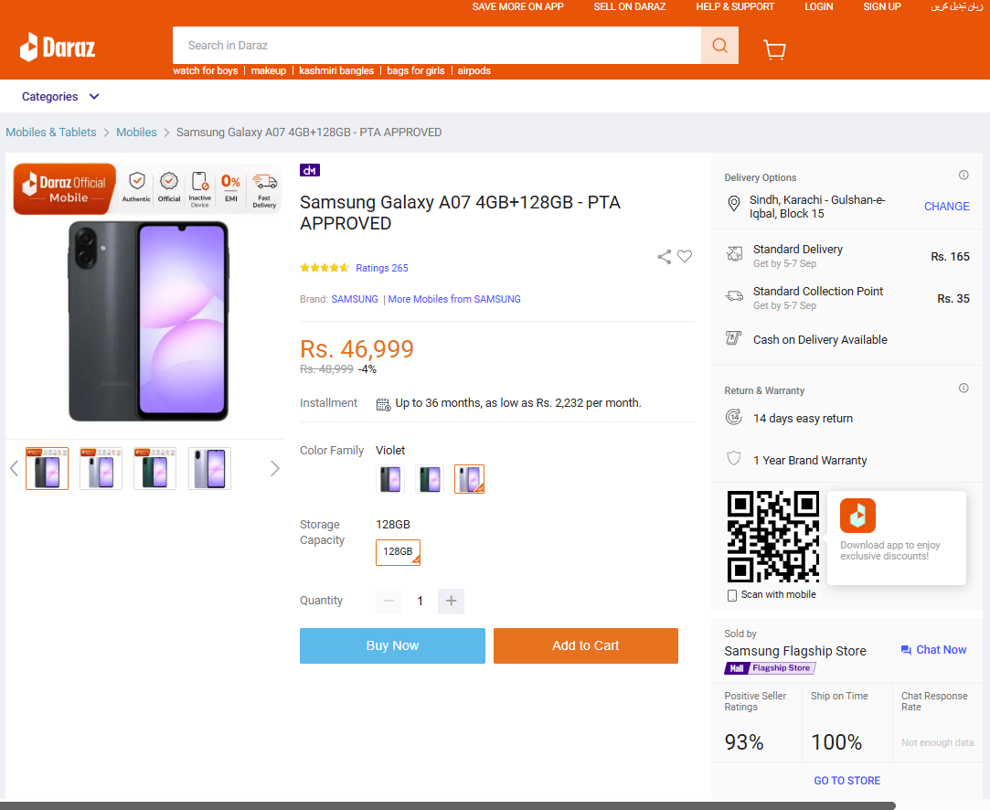The image size is (990, 810).
Task: Click the search magnifier button
Action: [x=719, y=46]
